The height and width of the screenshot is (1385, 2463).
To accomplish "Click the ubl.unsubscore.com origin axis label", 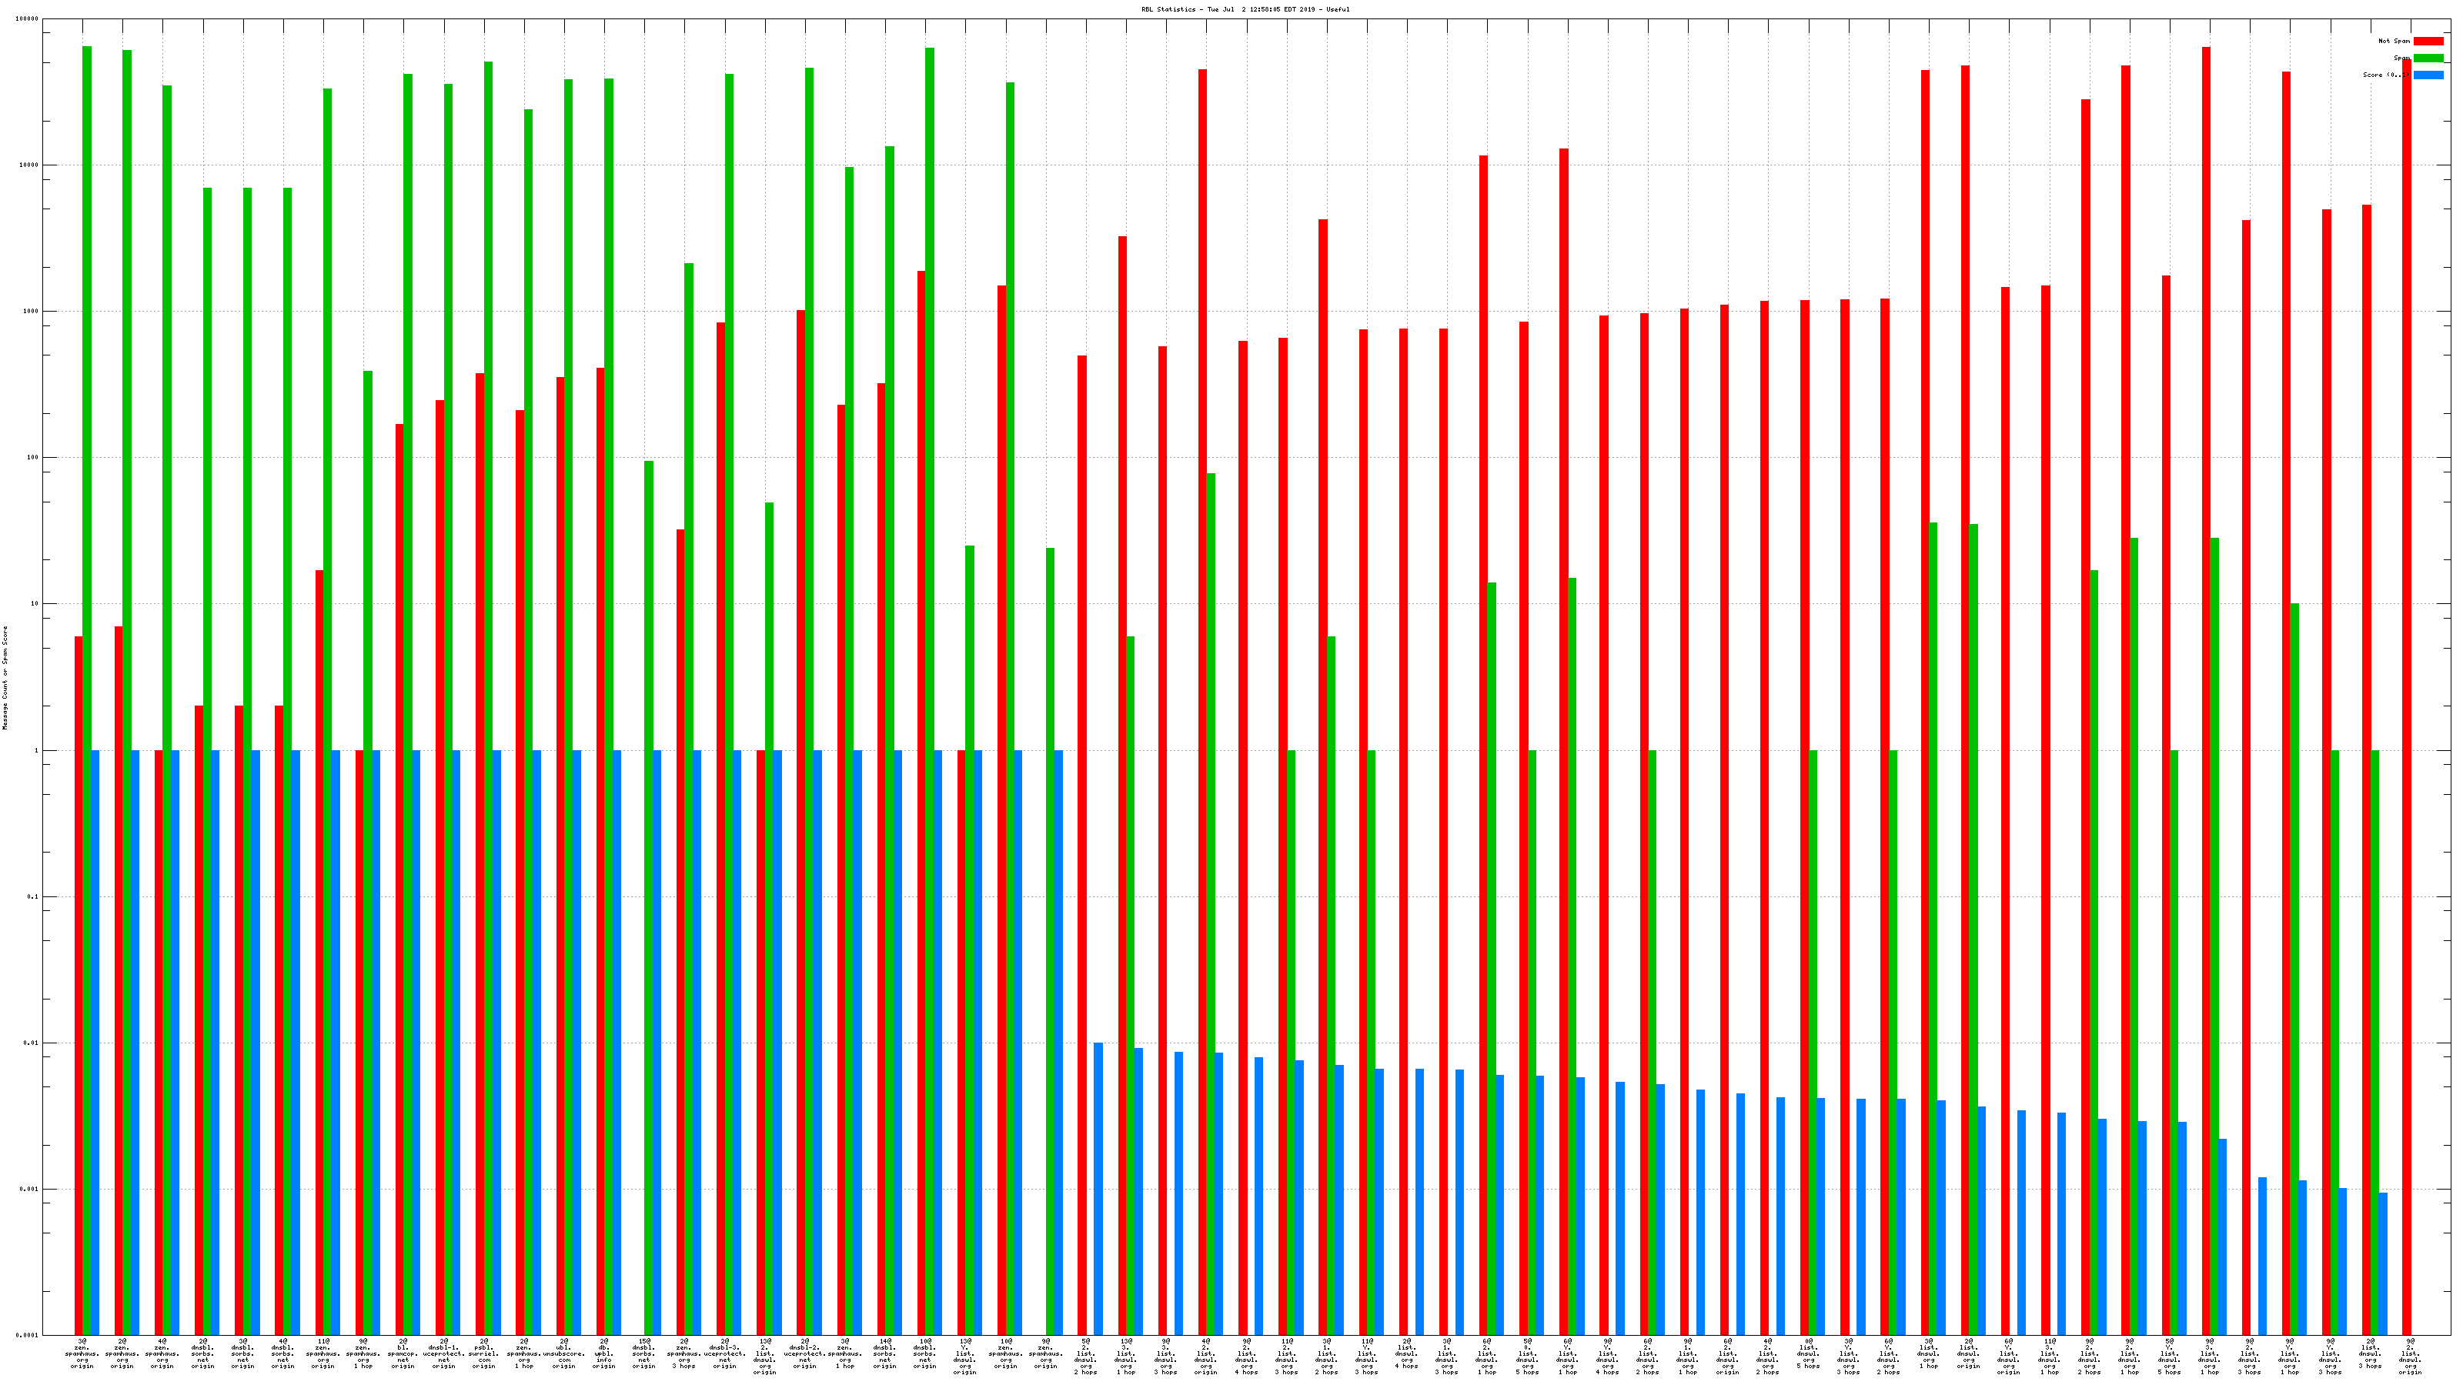I will pos(564,1353).
